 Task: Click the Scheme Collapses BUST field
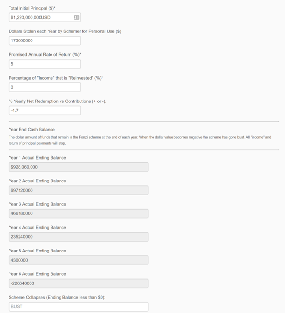tap(79, 307)
